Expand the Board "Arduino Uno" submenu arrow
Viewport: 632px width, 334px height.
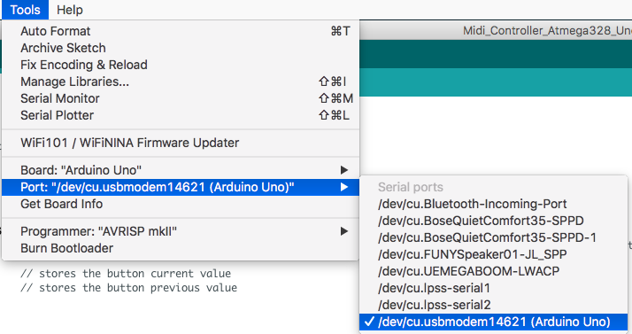[x=343, y=170]
